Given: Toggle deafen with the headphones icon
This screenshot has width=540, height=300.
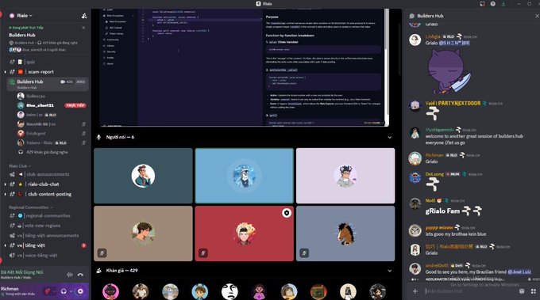Looking at the screenshot, I should (64, 291).
